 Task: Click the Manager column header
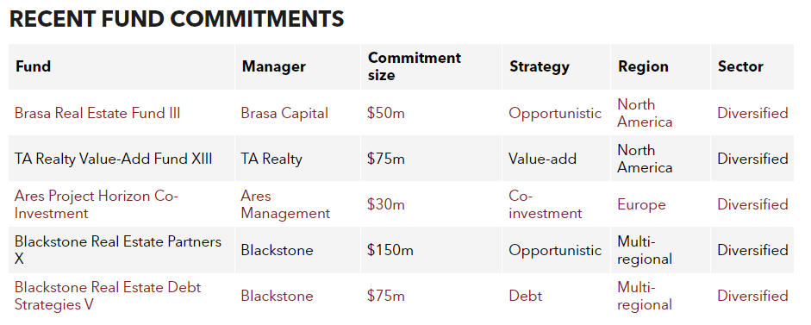(x=273, y=66)
